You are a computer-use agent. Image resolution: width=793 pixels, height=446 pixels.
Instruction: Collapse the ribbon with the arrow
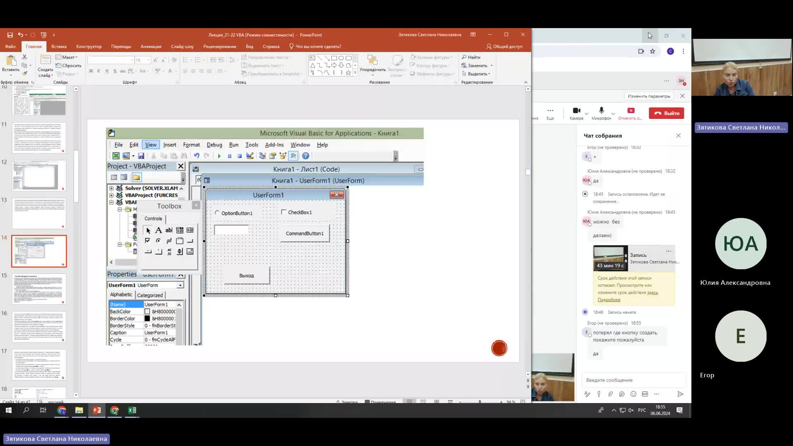526,82
